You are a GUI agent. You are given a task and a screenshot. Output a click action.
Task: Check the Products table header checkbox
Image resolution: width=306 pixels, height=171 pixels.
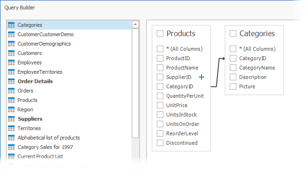click(160, 33)
